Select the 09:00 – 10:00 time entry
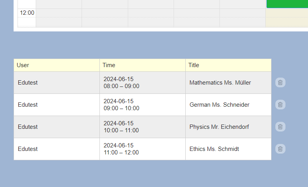Screen dimensions: 308x187 tap(121, 108)
